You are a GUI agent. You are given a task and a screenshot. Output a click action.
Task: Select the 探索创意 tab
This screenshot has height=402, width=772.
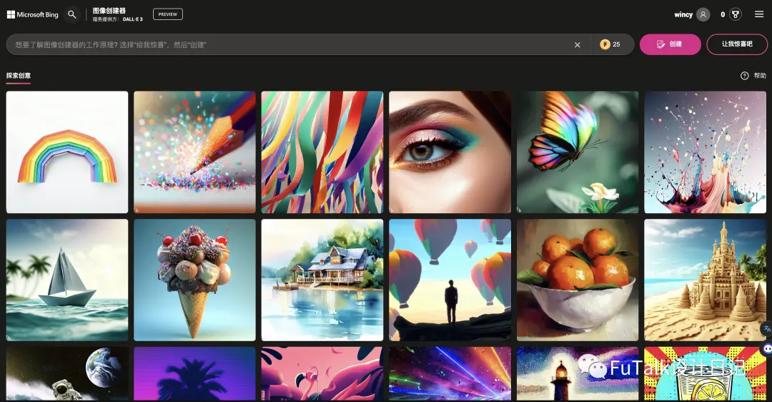18,76
